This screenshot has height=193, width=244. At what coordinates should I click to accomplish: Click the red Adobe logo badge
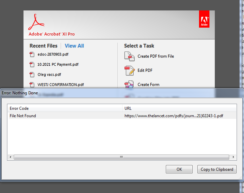click(x=204, y=19)
